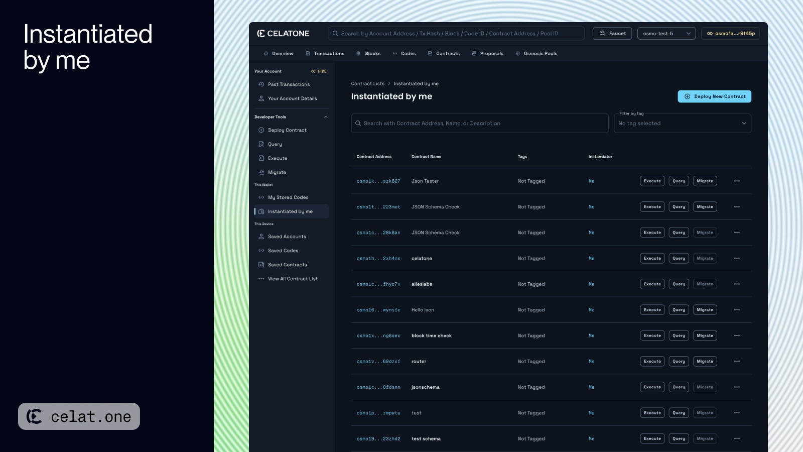Open contract address osmo1v...69dzxf

378,362
